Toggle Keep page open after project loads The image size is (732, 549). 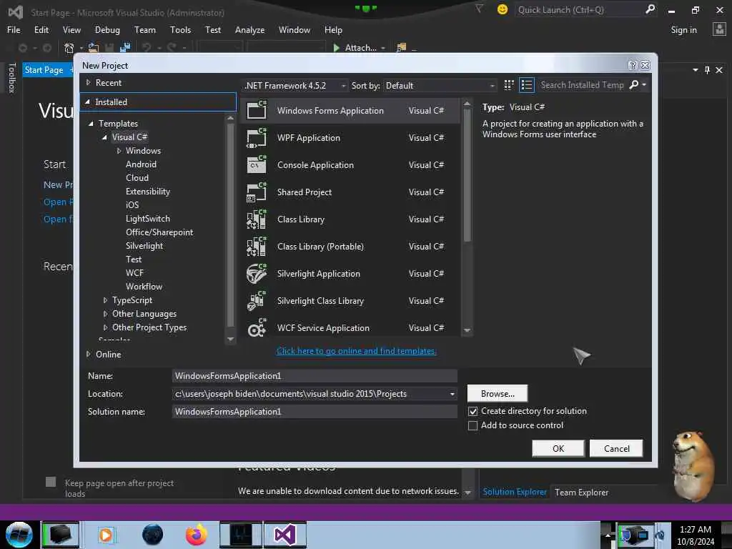[51, 483]
